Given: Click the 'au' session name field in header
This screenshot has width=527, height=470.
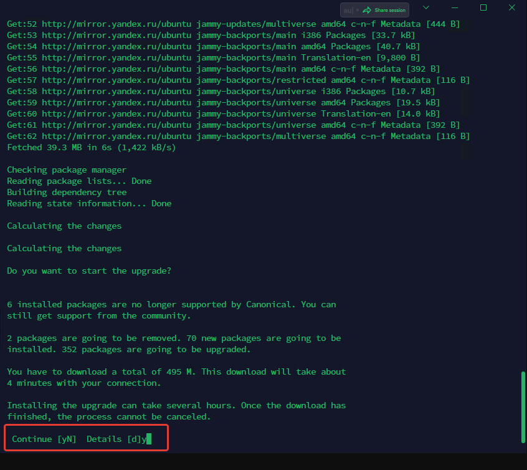Looking at the screenshot, I should 348,10.
